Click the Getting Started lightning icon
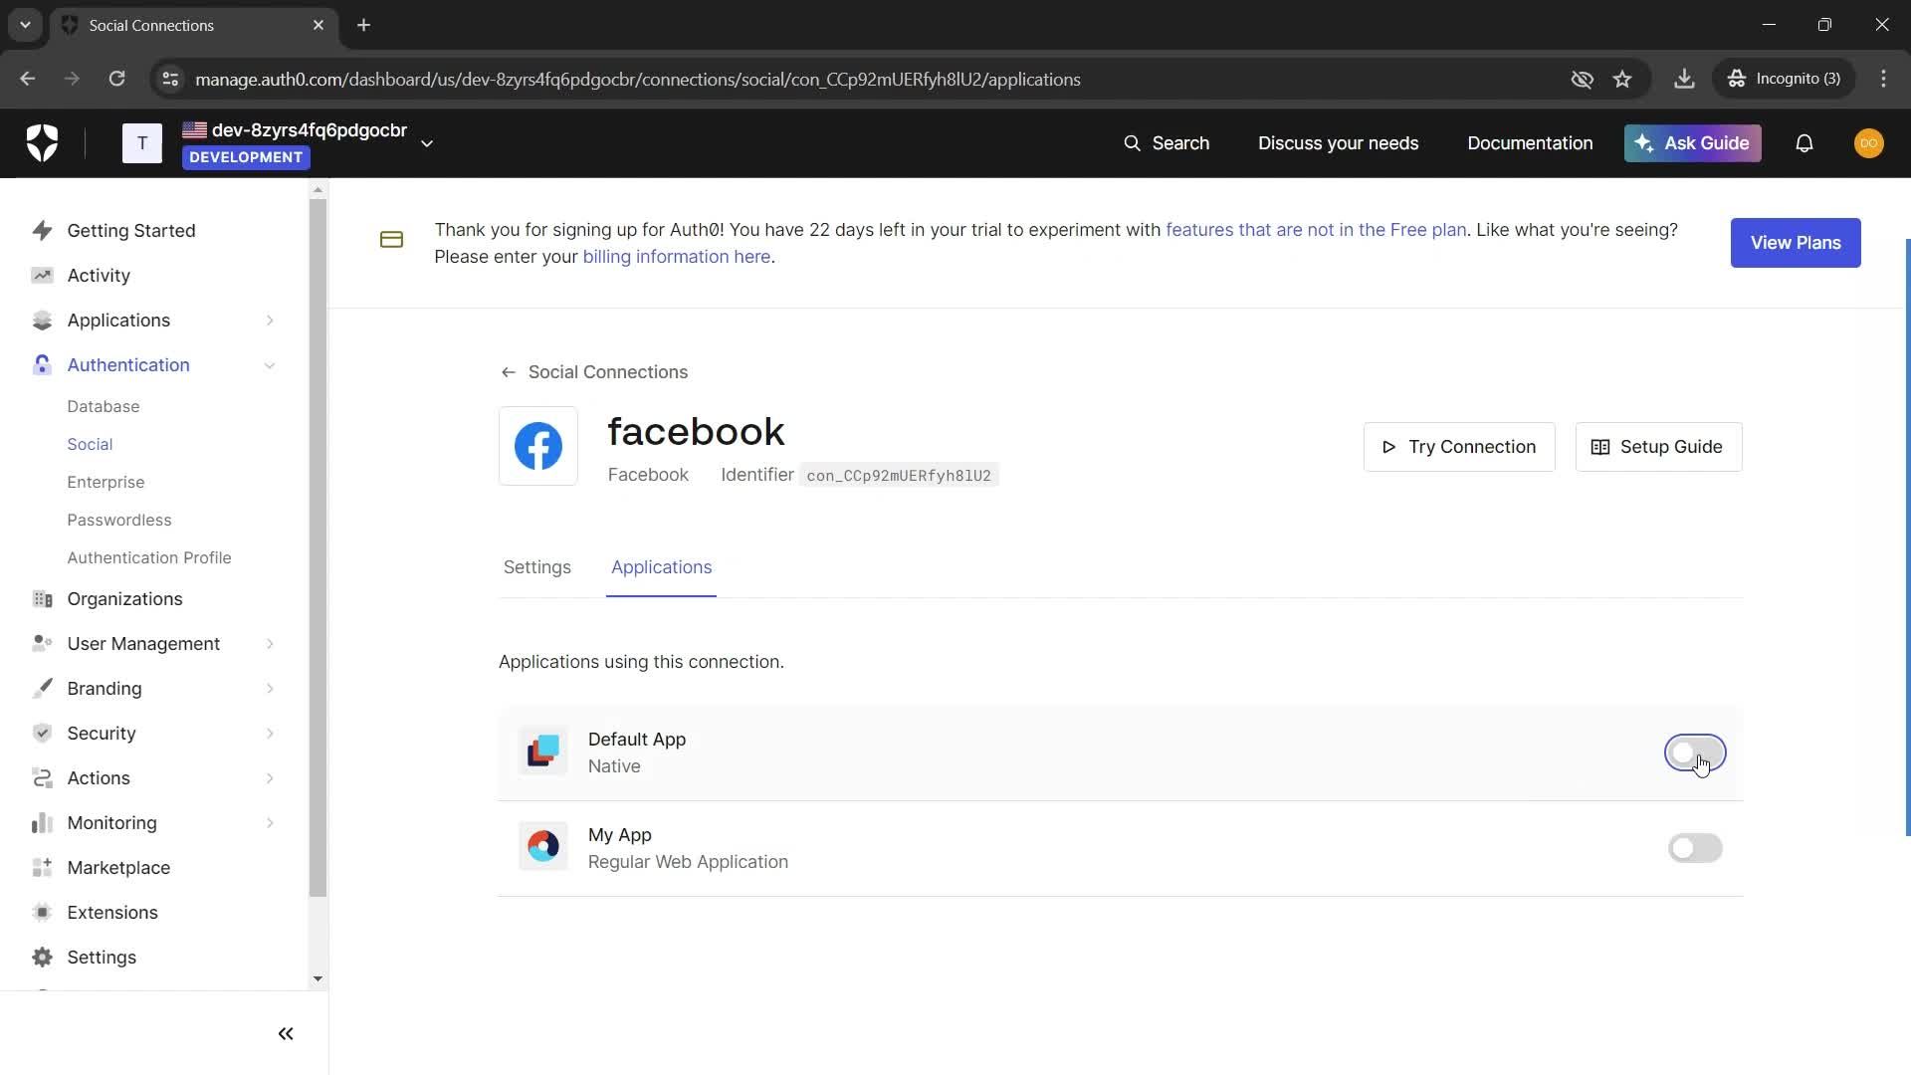 [x=42, y=231]
